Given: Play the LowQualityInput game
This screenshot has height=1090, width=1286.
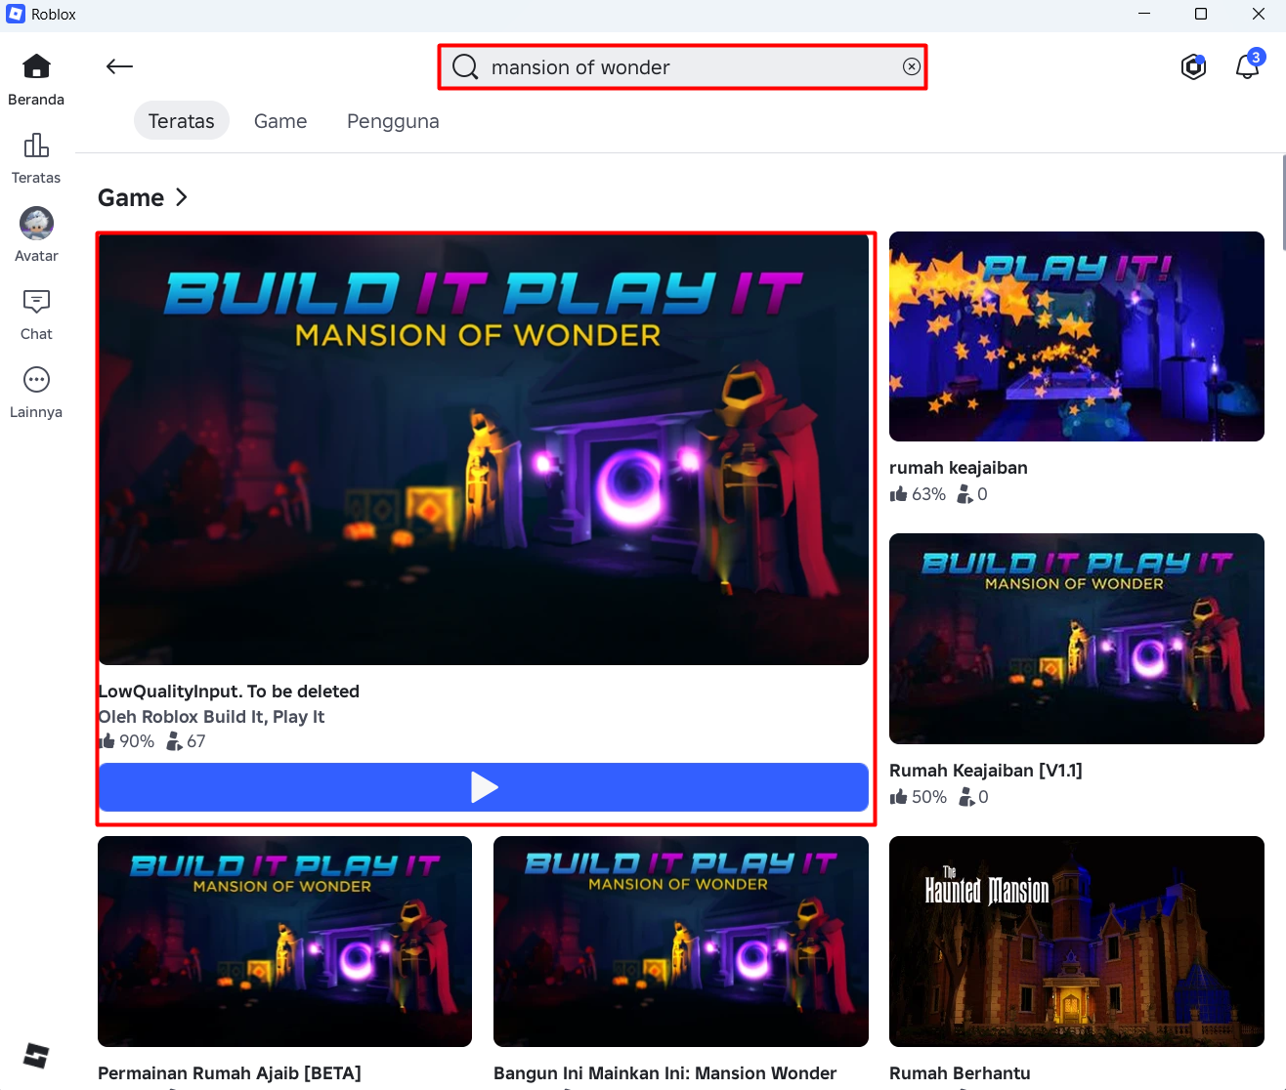Looking at the screenshot, I should (484, 787).
